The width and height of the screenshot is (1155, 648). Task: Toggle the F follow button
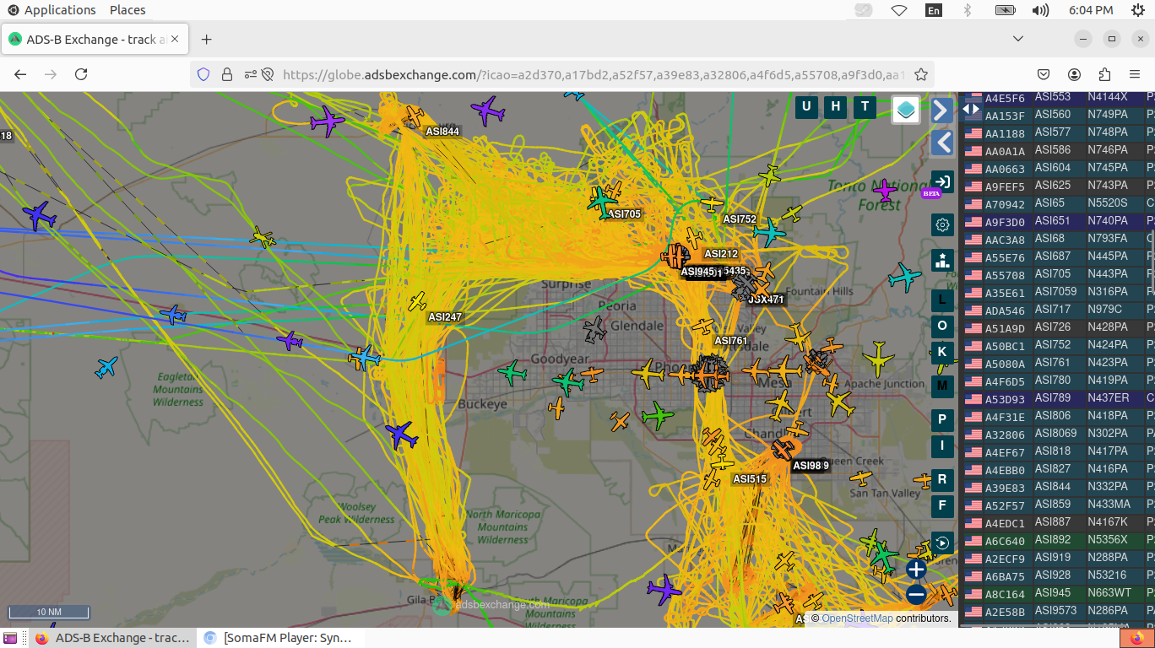[942, 505]
